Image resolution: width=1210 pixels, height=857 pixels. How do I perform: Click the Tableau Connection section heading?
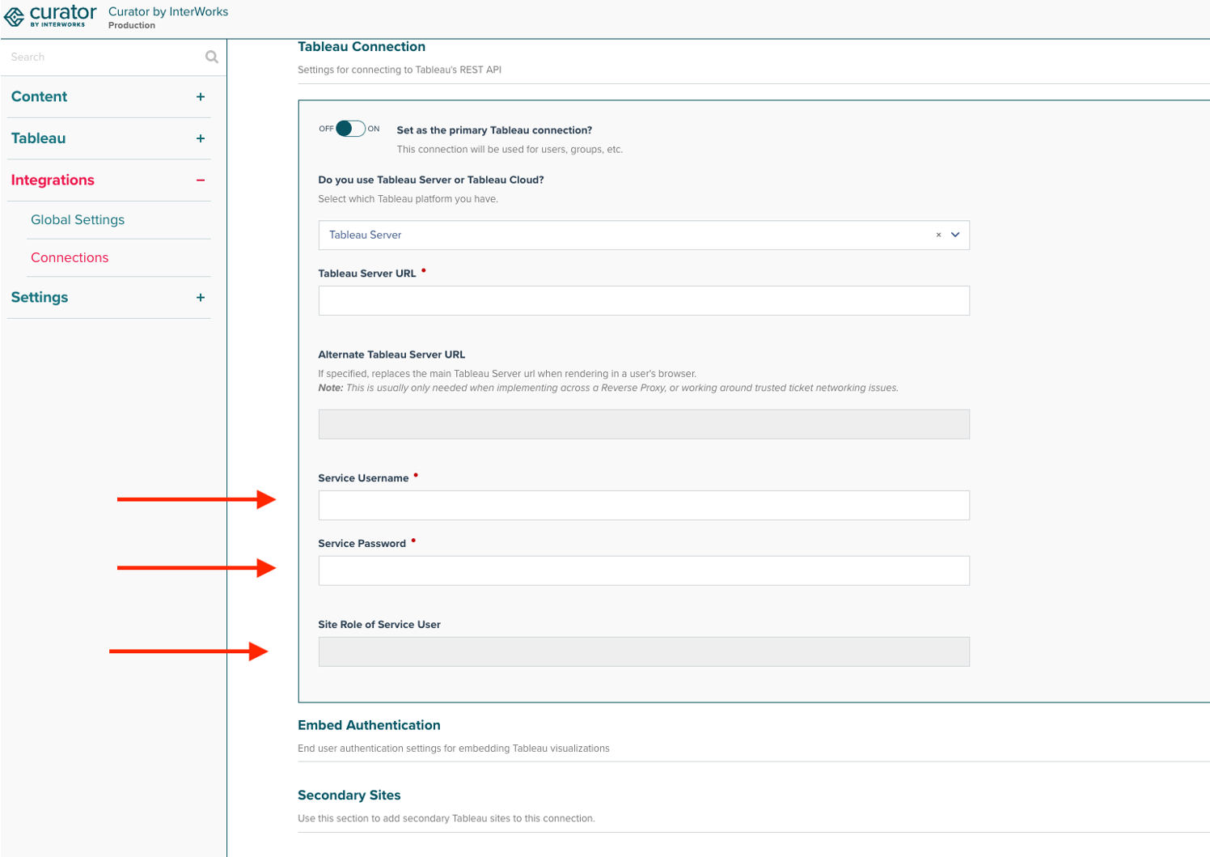tap(362, 47)
